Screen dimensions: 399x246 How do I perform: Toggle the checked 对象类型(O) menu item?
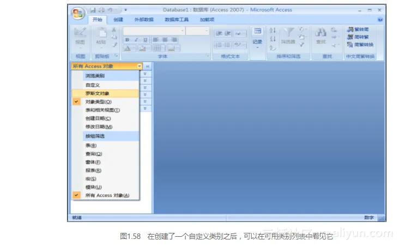pos(106,102)
